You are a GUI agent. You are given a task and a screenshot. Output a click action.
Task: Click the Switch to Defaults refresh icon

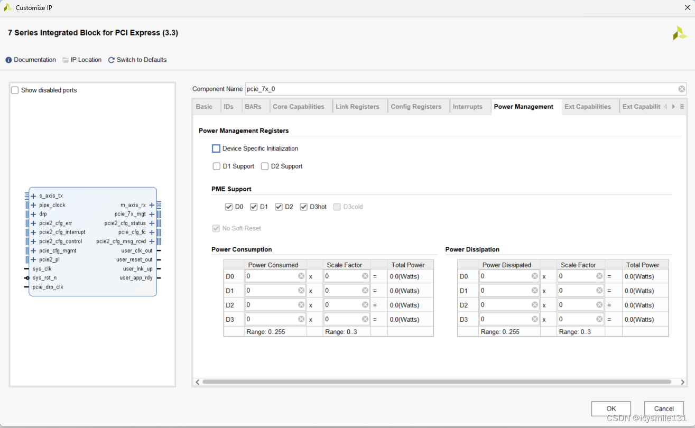tap(112, 60)
